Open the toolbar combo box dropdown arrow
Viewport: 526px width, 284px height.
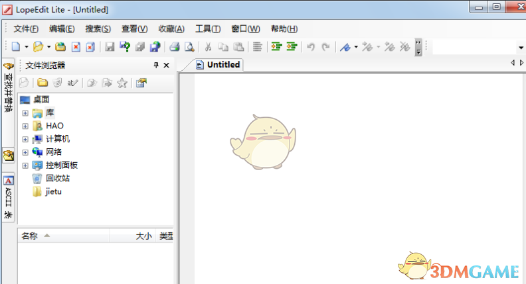[521, 48]
